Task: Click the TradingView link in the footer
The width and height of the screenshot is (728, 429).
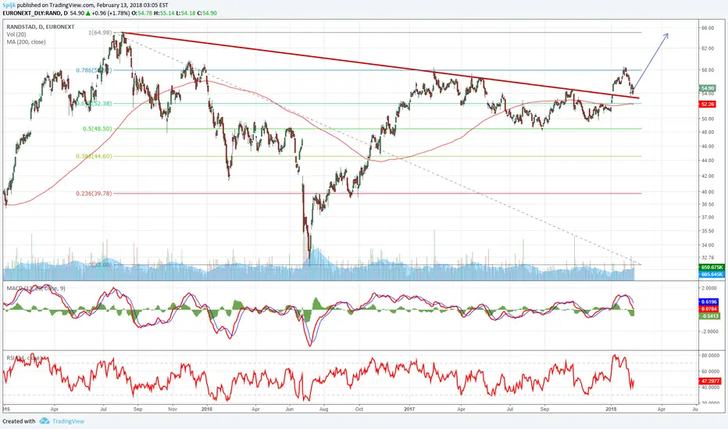Action: click(x=68, y=421)
